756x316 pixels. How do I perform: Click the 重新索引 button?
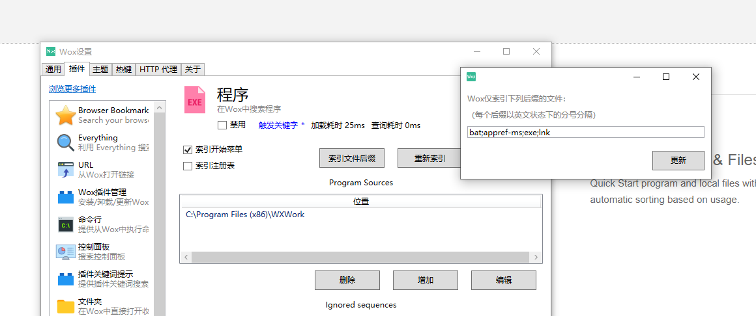(429, 158)
